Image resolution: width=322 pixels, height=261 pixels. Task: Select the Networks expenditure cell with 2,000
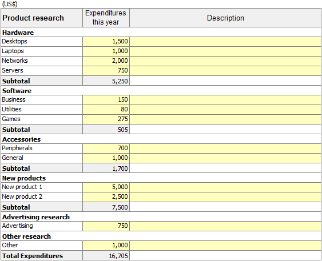coord(106,61)
